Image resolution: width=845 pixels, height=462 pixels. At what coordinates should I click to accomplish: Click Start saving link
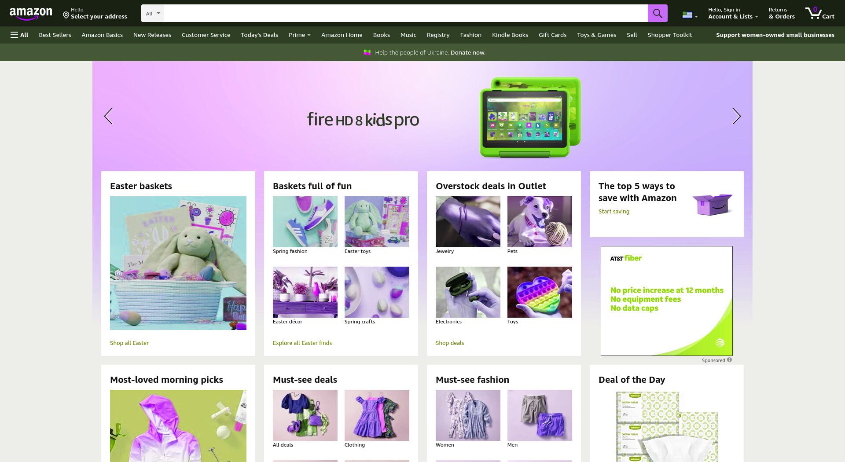pos(614,211)
